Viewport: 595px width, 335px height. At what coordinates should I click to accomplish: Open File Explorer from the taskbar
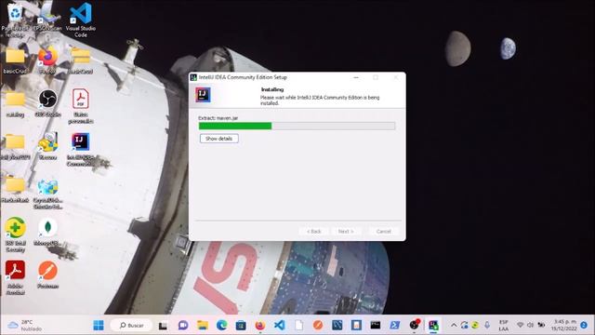(203, 325)
